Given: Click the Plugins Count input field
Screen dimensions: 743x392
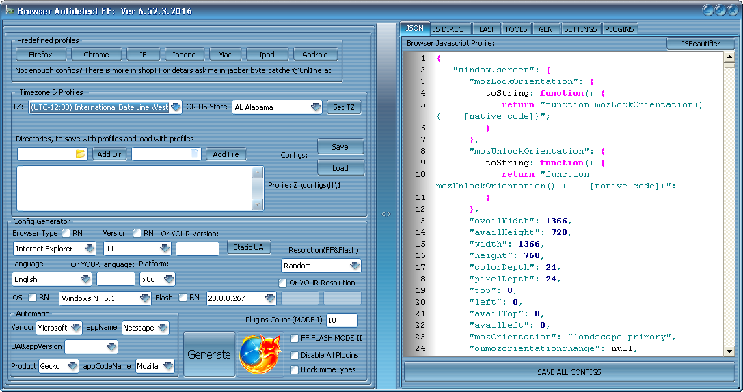Looking at the screenshot, I should point(342,320).
